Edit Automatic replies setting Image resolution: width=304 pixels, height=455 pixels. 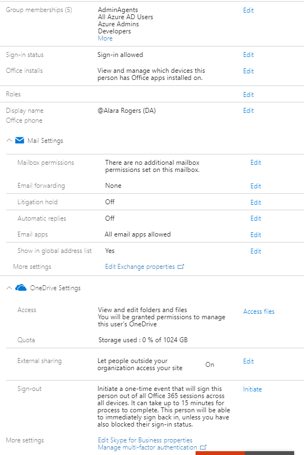point(255,218)
